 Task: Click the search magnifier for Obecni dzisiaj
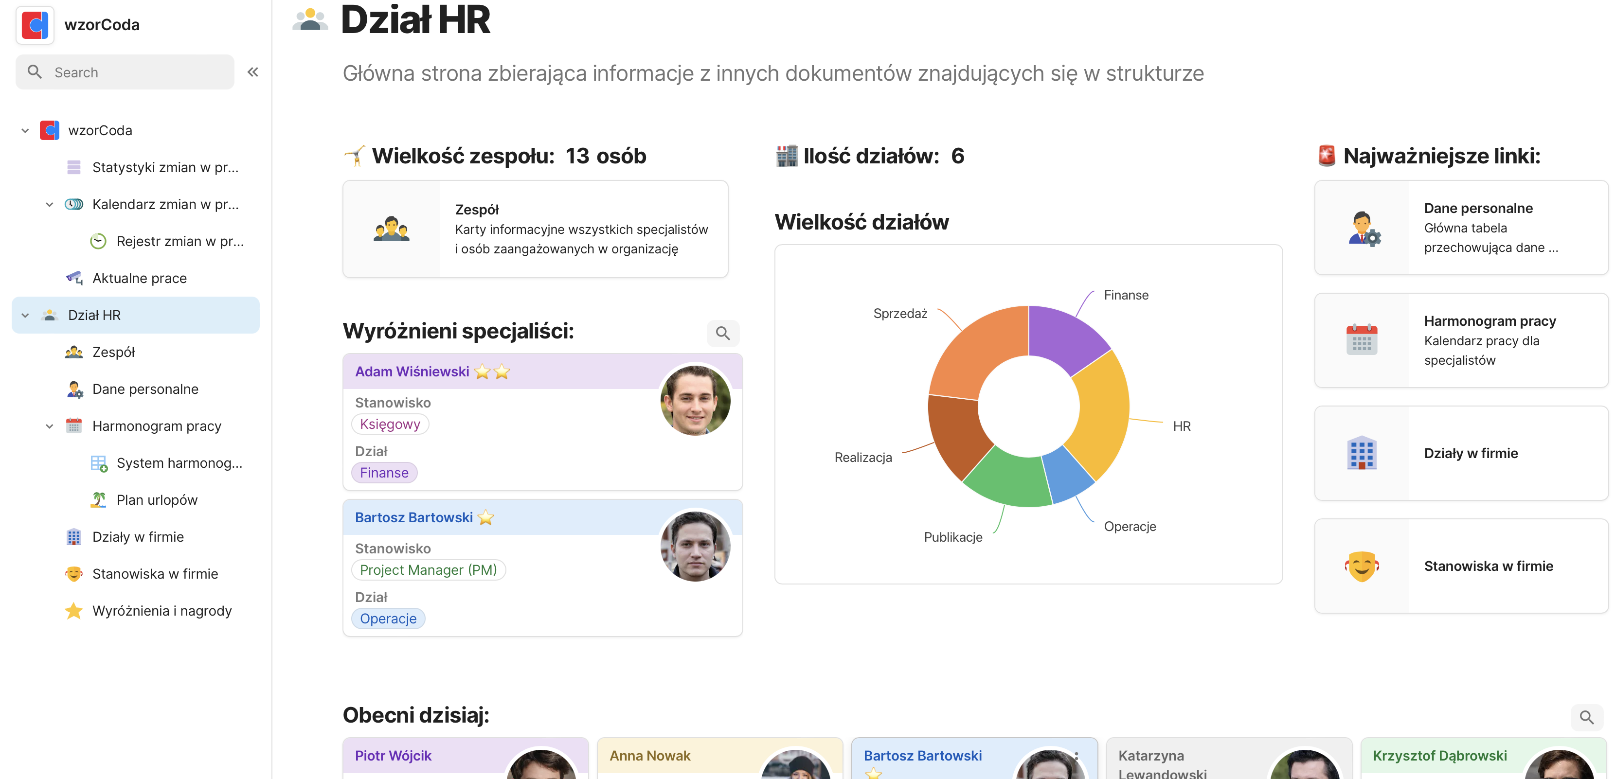1586,717
